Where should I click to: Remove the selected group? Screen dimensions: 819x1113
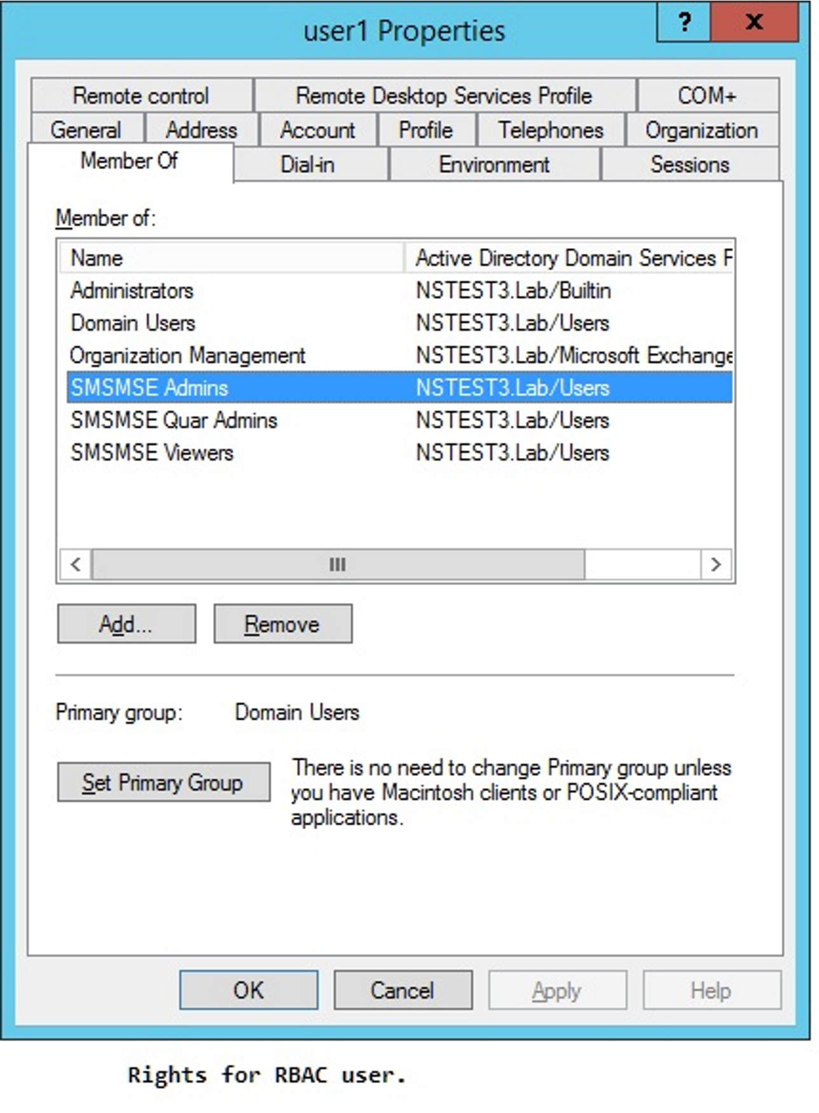point(282,624)
